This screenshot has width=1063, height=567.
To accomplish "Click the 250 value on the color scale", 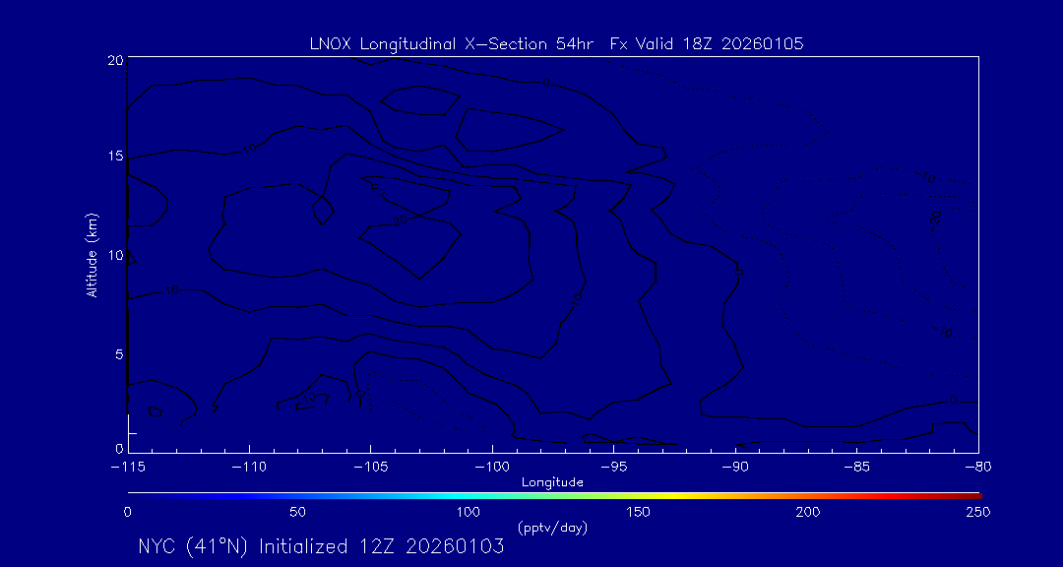I will [x=976, y=512].
